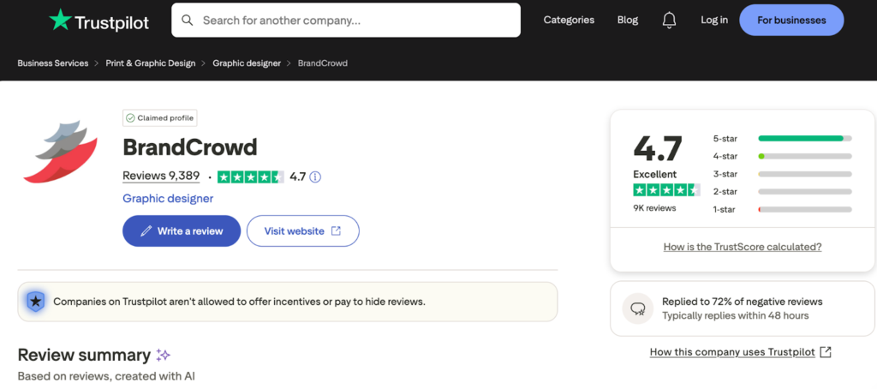Go to Business Services breadcrumb

52,63
